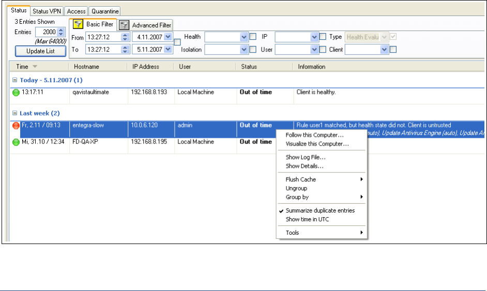Click red status icon for entegra-slow entry
Screen dimensions: 487x291
[16, 125]
